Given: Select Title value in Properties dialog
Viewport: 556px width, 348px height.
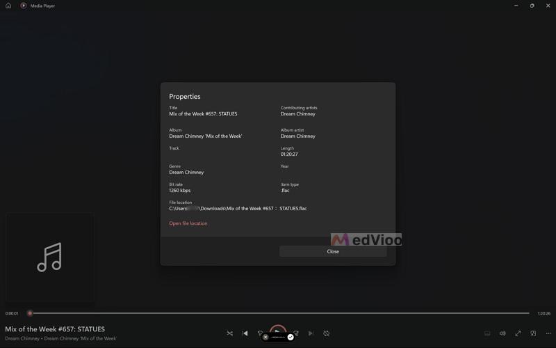Looking at the screenshot, I should click(203, 114).
